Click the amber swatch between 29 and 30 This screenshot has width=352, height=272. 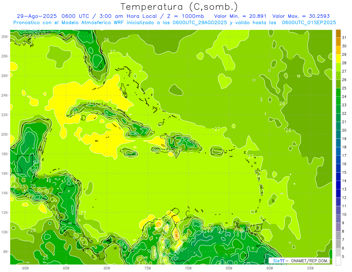[x=338, y=50]
